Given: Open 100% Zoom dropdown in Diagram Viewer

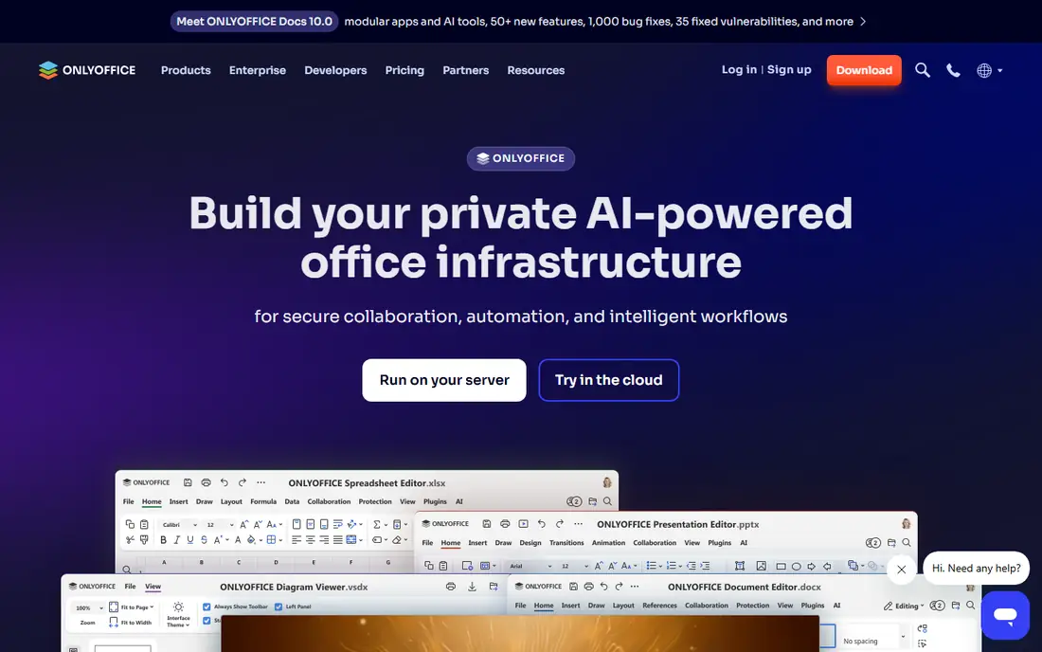Looking at the screenshot, I should pos(88,607).
